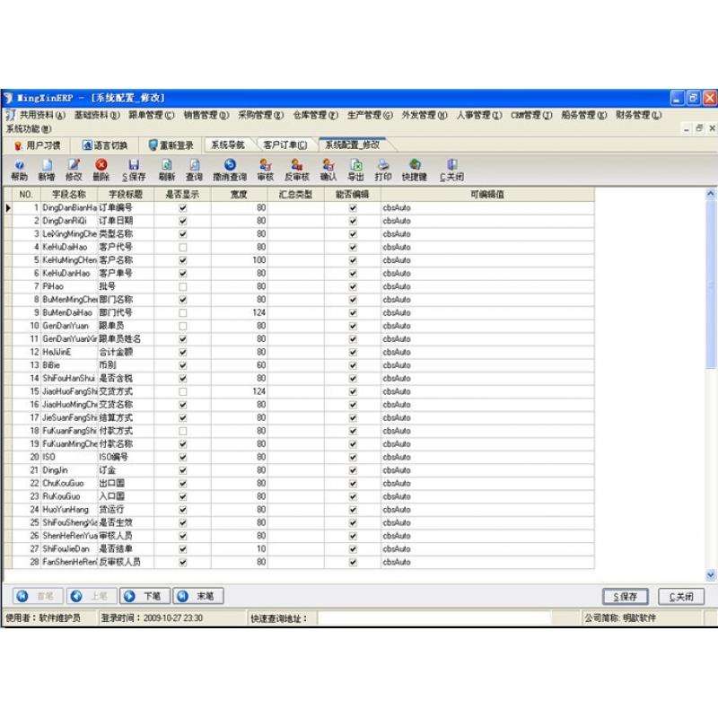Screen dimensions: 718x718
Task: Open the 共用资料(A) menu
Action: (x=42, y=115)
